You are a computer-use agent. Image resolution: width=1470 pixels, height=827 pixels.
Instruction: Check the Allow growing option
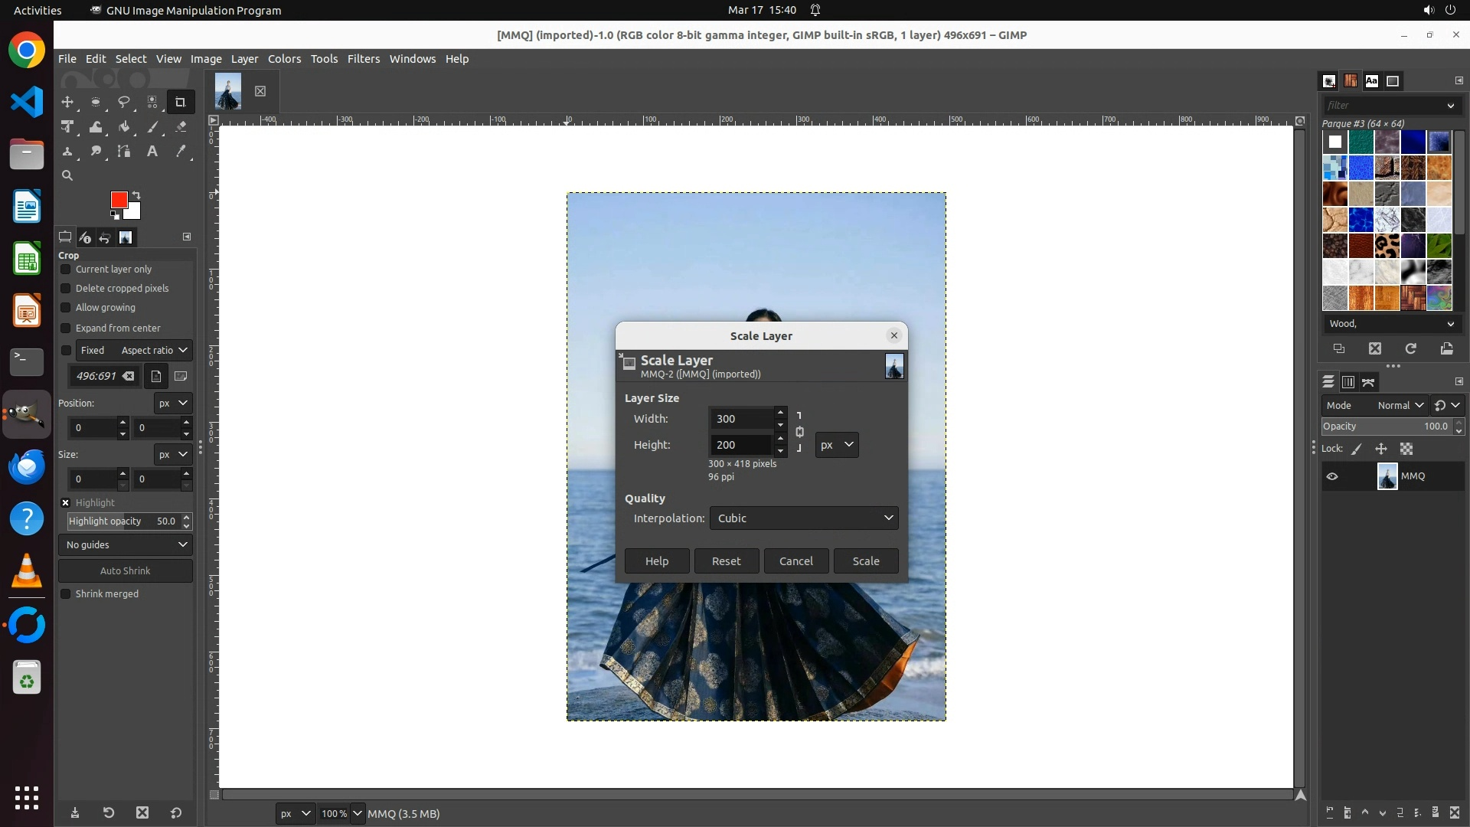coord(66,308)
